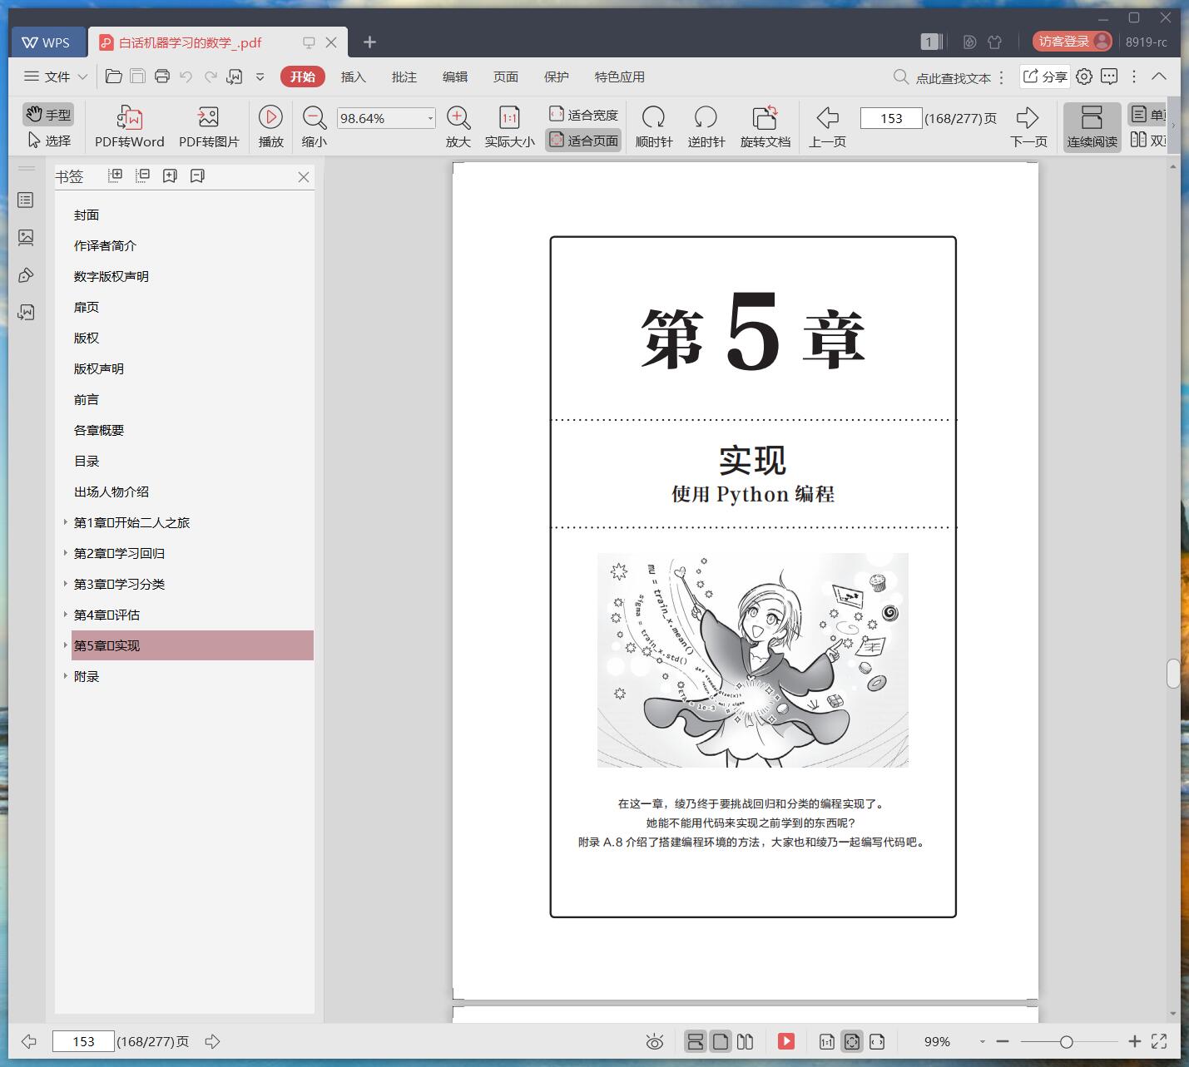Switch to the 插入 ribbon tab

click(354, 77)
